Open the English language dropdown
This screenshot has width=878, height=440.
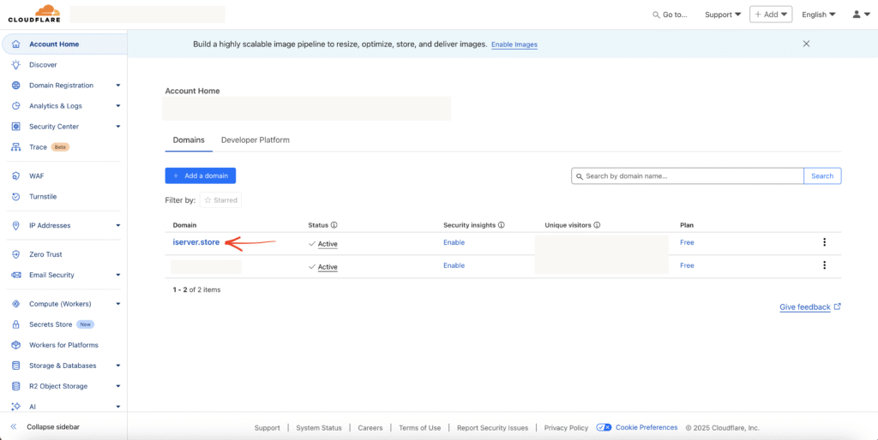tap(819, 15)
